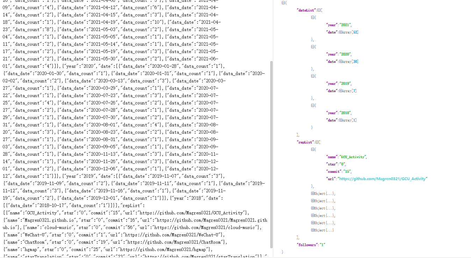Expand the last collapsed Object in repList
This screenshot has width=471, height=258.
[313, 230]
